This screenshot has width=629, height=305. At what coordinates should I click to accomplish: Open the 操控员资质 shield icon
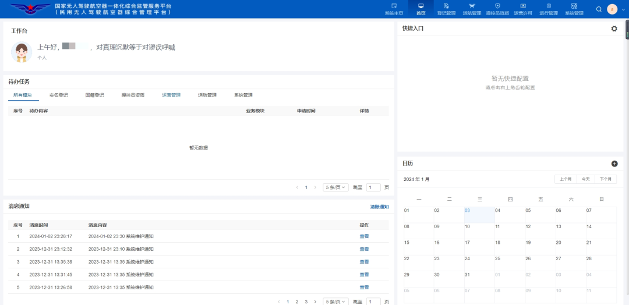point(497,6)
